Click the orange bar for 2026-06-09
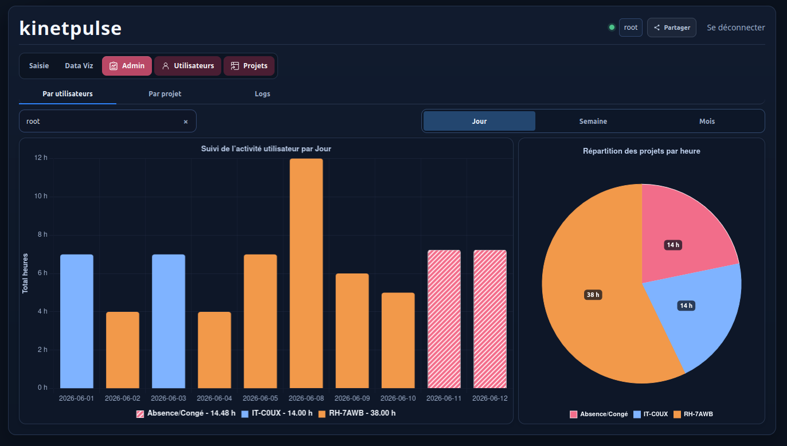The image size is (787, 446). click(x=352, y=331)
